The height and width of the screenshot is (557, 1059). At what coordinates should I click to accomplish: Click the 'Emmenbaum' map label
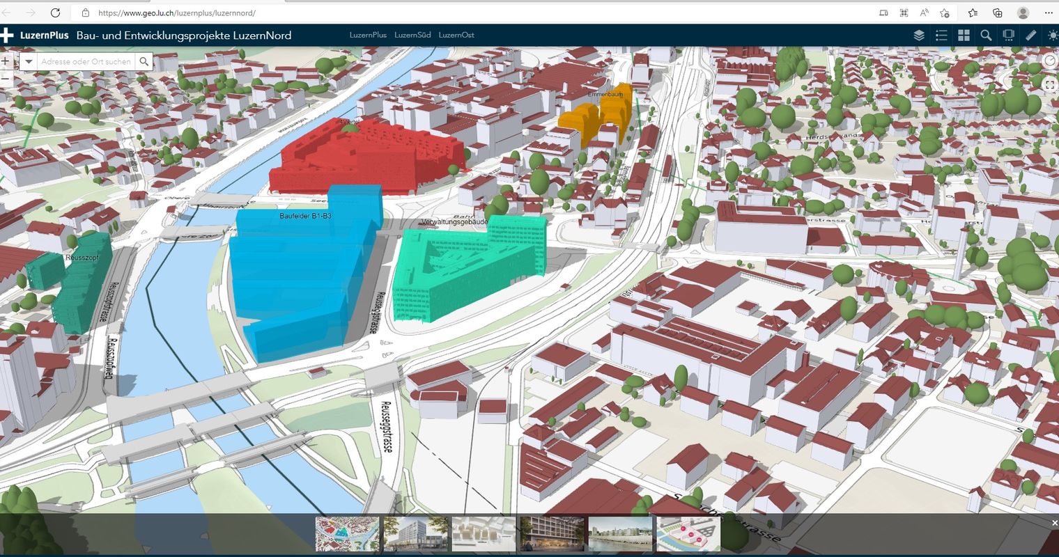point(605,93)
